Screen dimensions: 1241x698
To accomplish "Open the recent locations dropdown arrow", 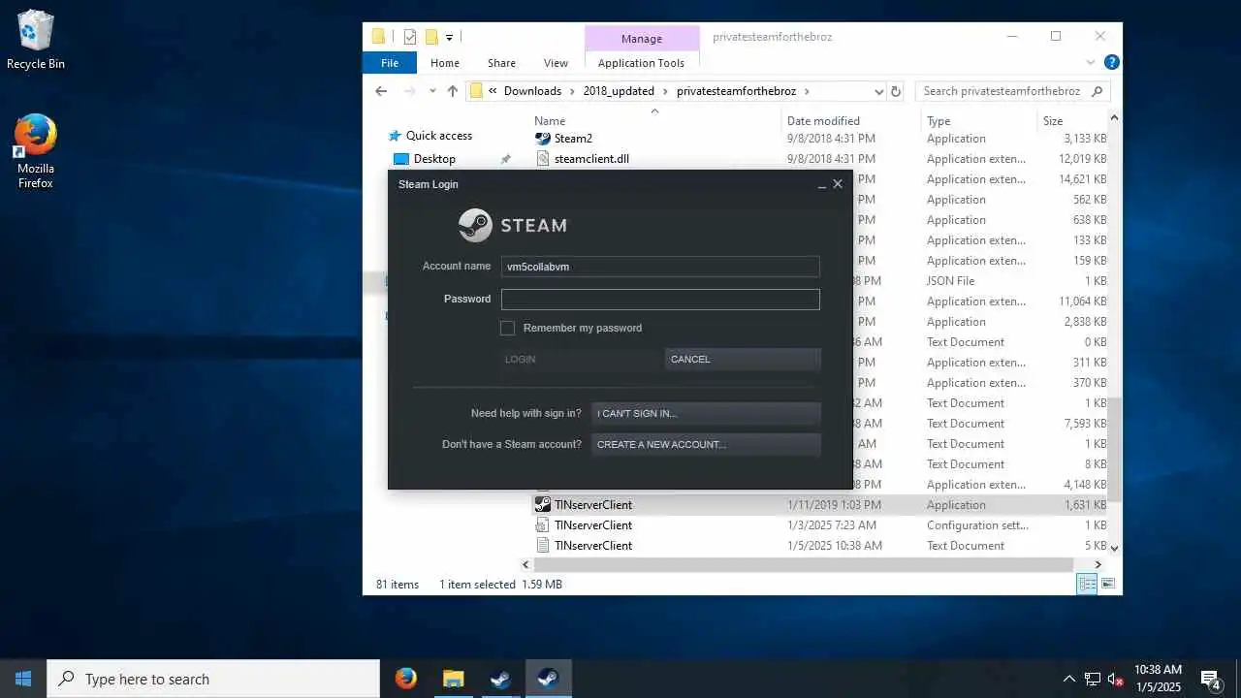I will (x=432, y=91).
